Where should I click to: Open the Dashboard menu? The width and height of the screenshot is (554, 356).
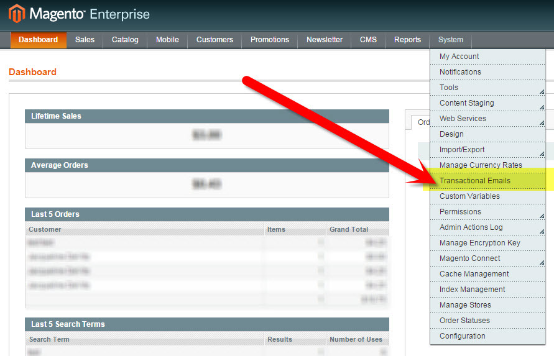pyautogui.click(x=38, y=40)
